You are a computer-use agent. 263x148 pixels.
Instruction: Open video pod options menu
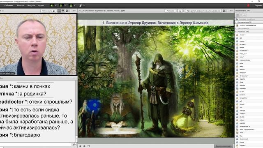[74, 11]
